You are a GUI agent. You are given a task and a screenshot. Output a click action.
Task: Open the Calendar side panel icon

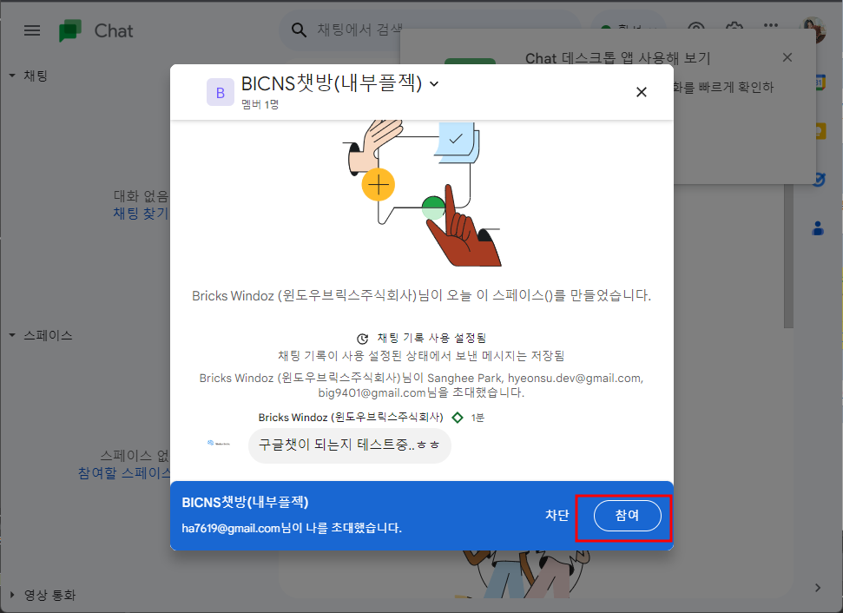[x=819, y=82]
